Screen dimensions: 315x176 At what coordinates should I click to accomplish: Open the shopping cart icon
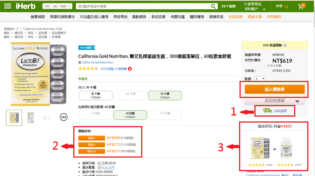(301, 6)
